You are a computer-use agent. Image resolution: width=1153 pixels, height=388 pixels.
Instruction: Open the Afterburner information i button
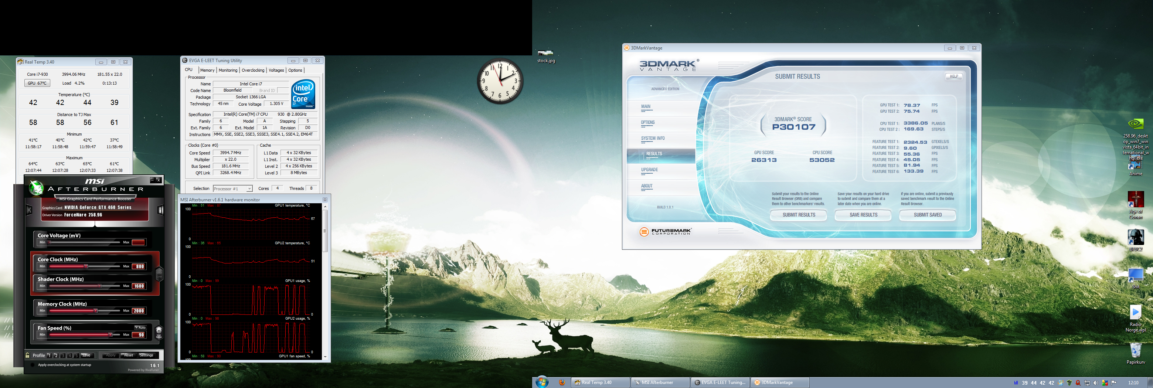click(x=160, y=210)
